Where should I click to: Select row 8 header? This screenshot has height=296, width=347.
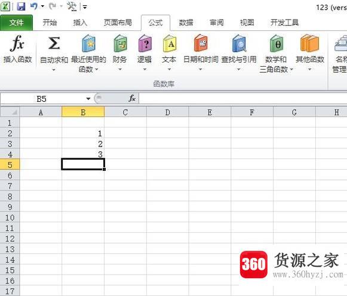click(10, 196)
